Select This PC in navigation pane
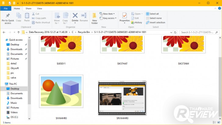 (11, 84)
